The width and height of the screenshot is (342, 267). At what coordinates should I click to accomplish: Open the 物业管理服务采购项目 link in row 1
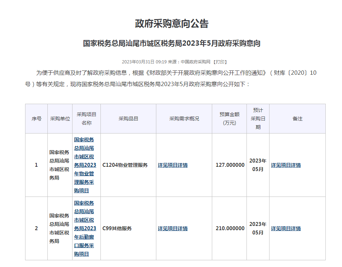click(x=85, y=165)
